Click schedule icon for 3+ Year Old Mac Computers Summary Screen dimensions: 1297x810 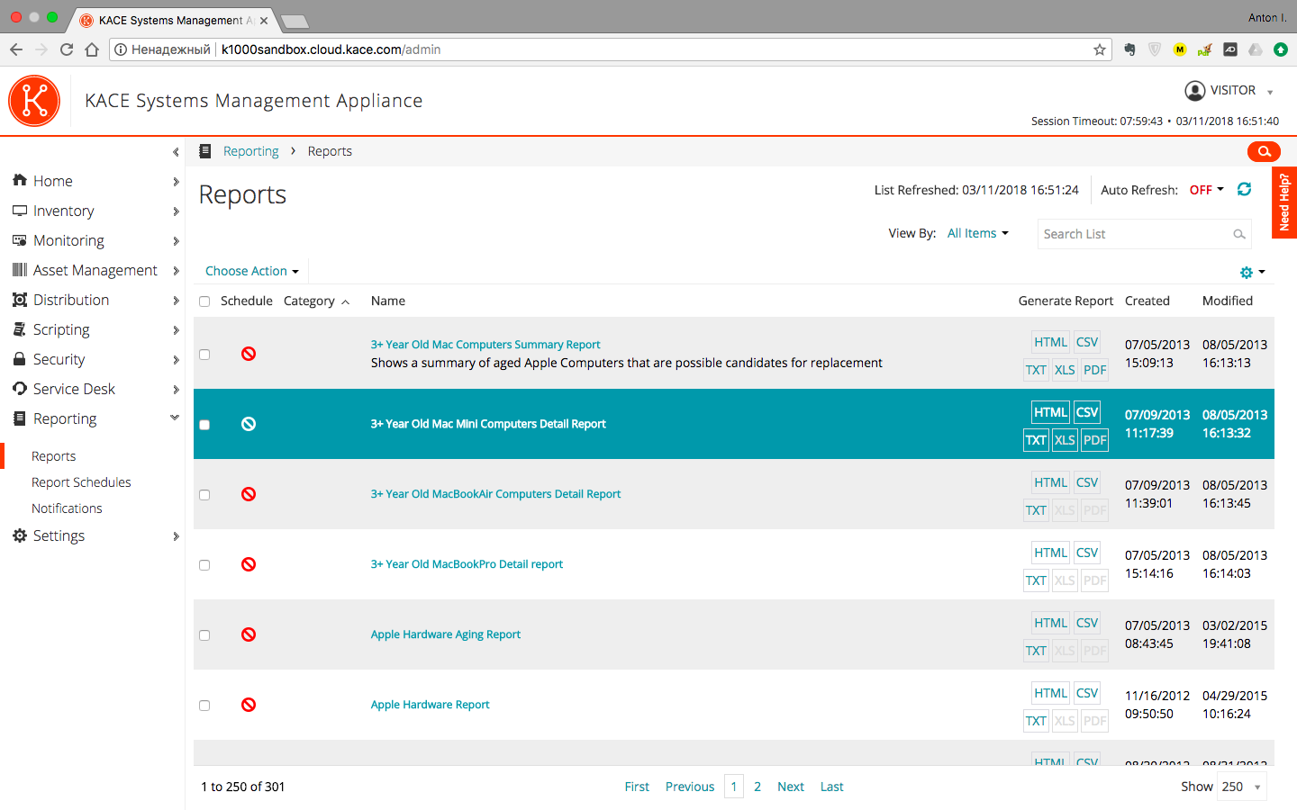(249, 354)
